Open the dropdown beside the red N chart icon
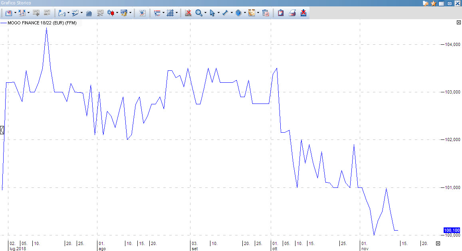The image size is (462, 251). 15,13
